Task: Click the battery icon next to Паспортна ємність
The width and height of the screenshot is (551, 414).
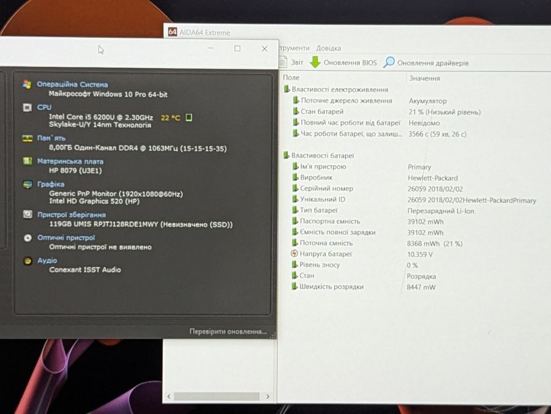Action: 295,221
